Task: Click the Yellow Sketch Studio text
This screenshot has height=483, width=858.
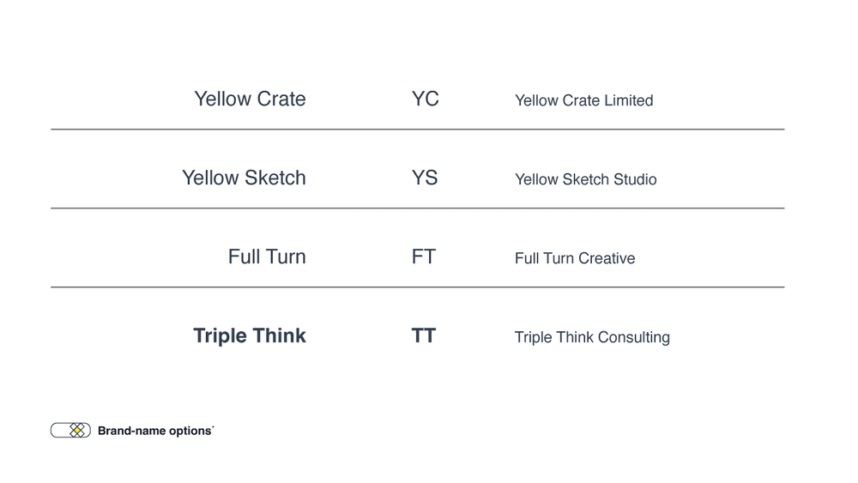Action: click(585, 179)
